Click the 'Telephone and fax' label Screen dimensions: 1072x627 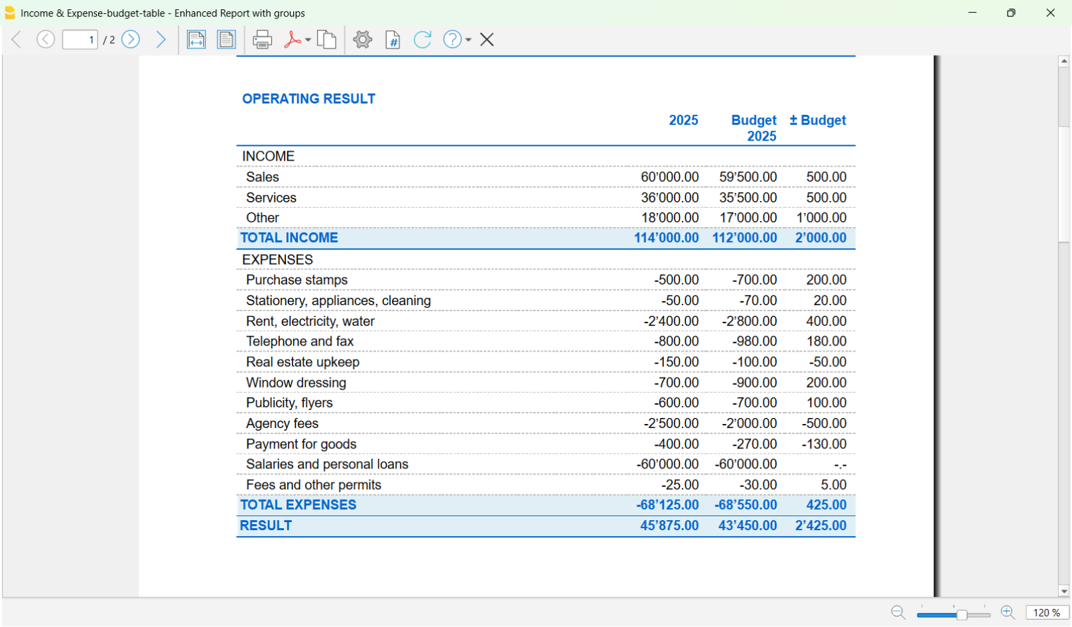coord(300,341)
